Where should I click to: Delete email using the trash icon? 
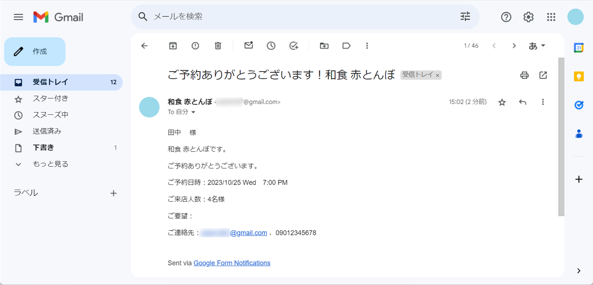pos(218,46)
